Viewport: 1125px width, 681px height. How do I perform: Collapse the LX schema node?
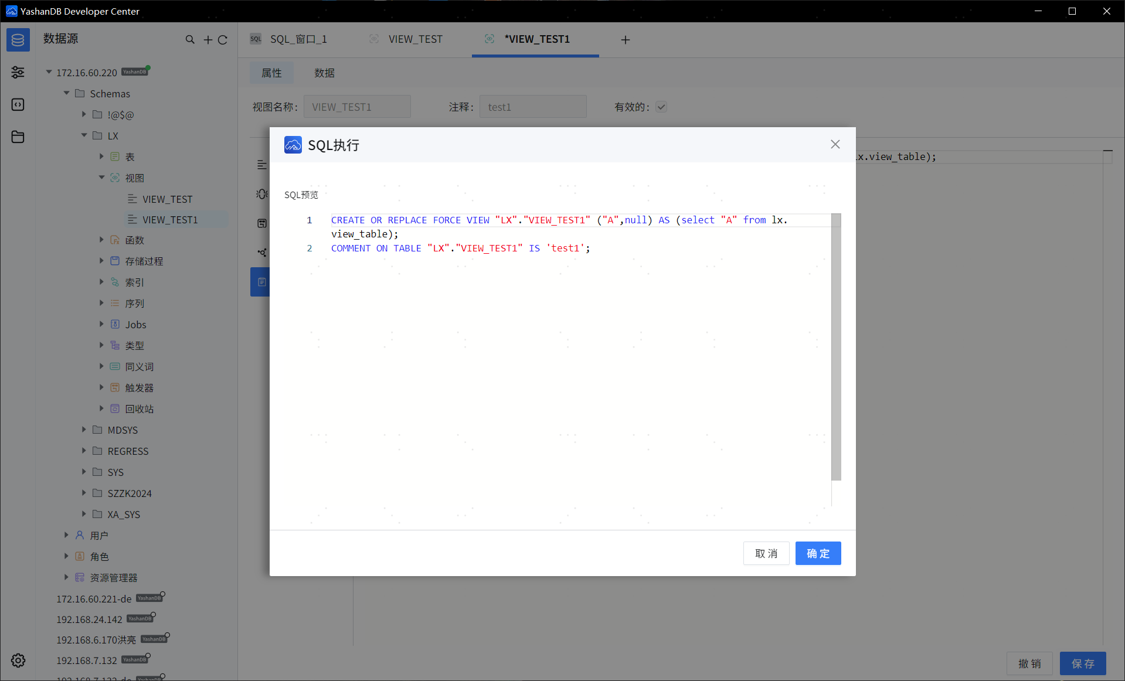click(x=84, y=135)
